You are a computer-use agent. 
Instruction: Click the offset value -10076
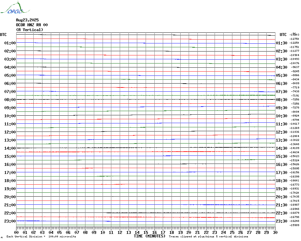(294, 63)
